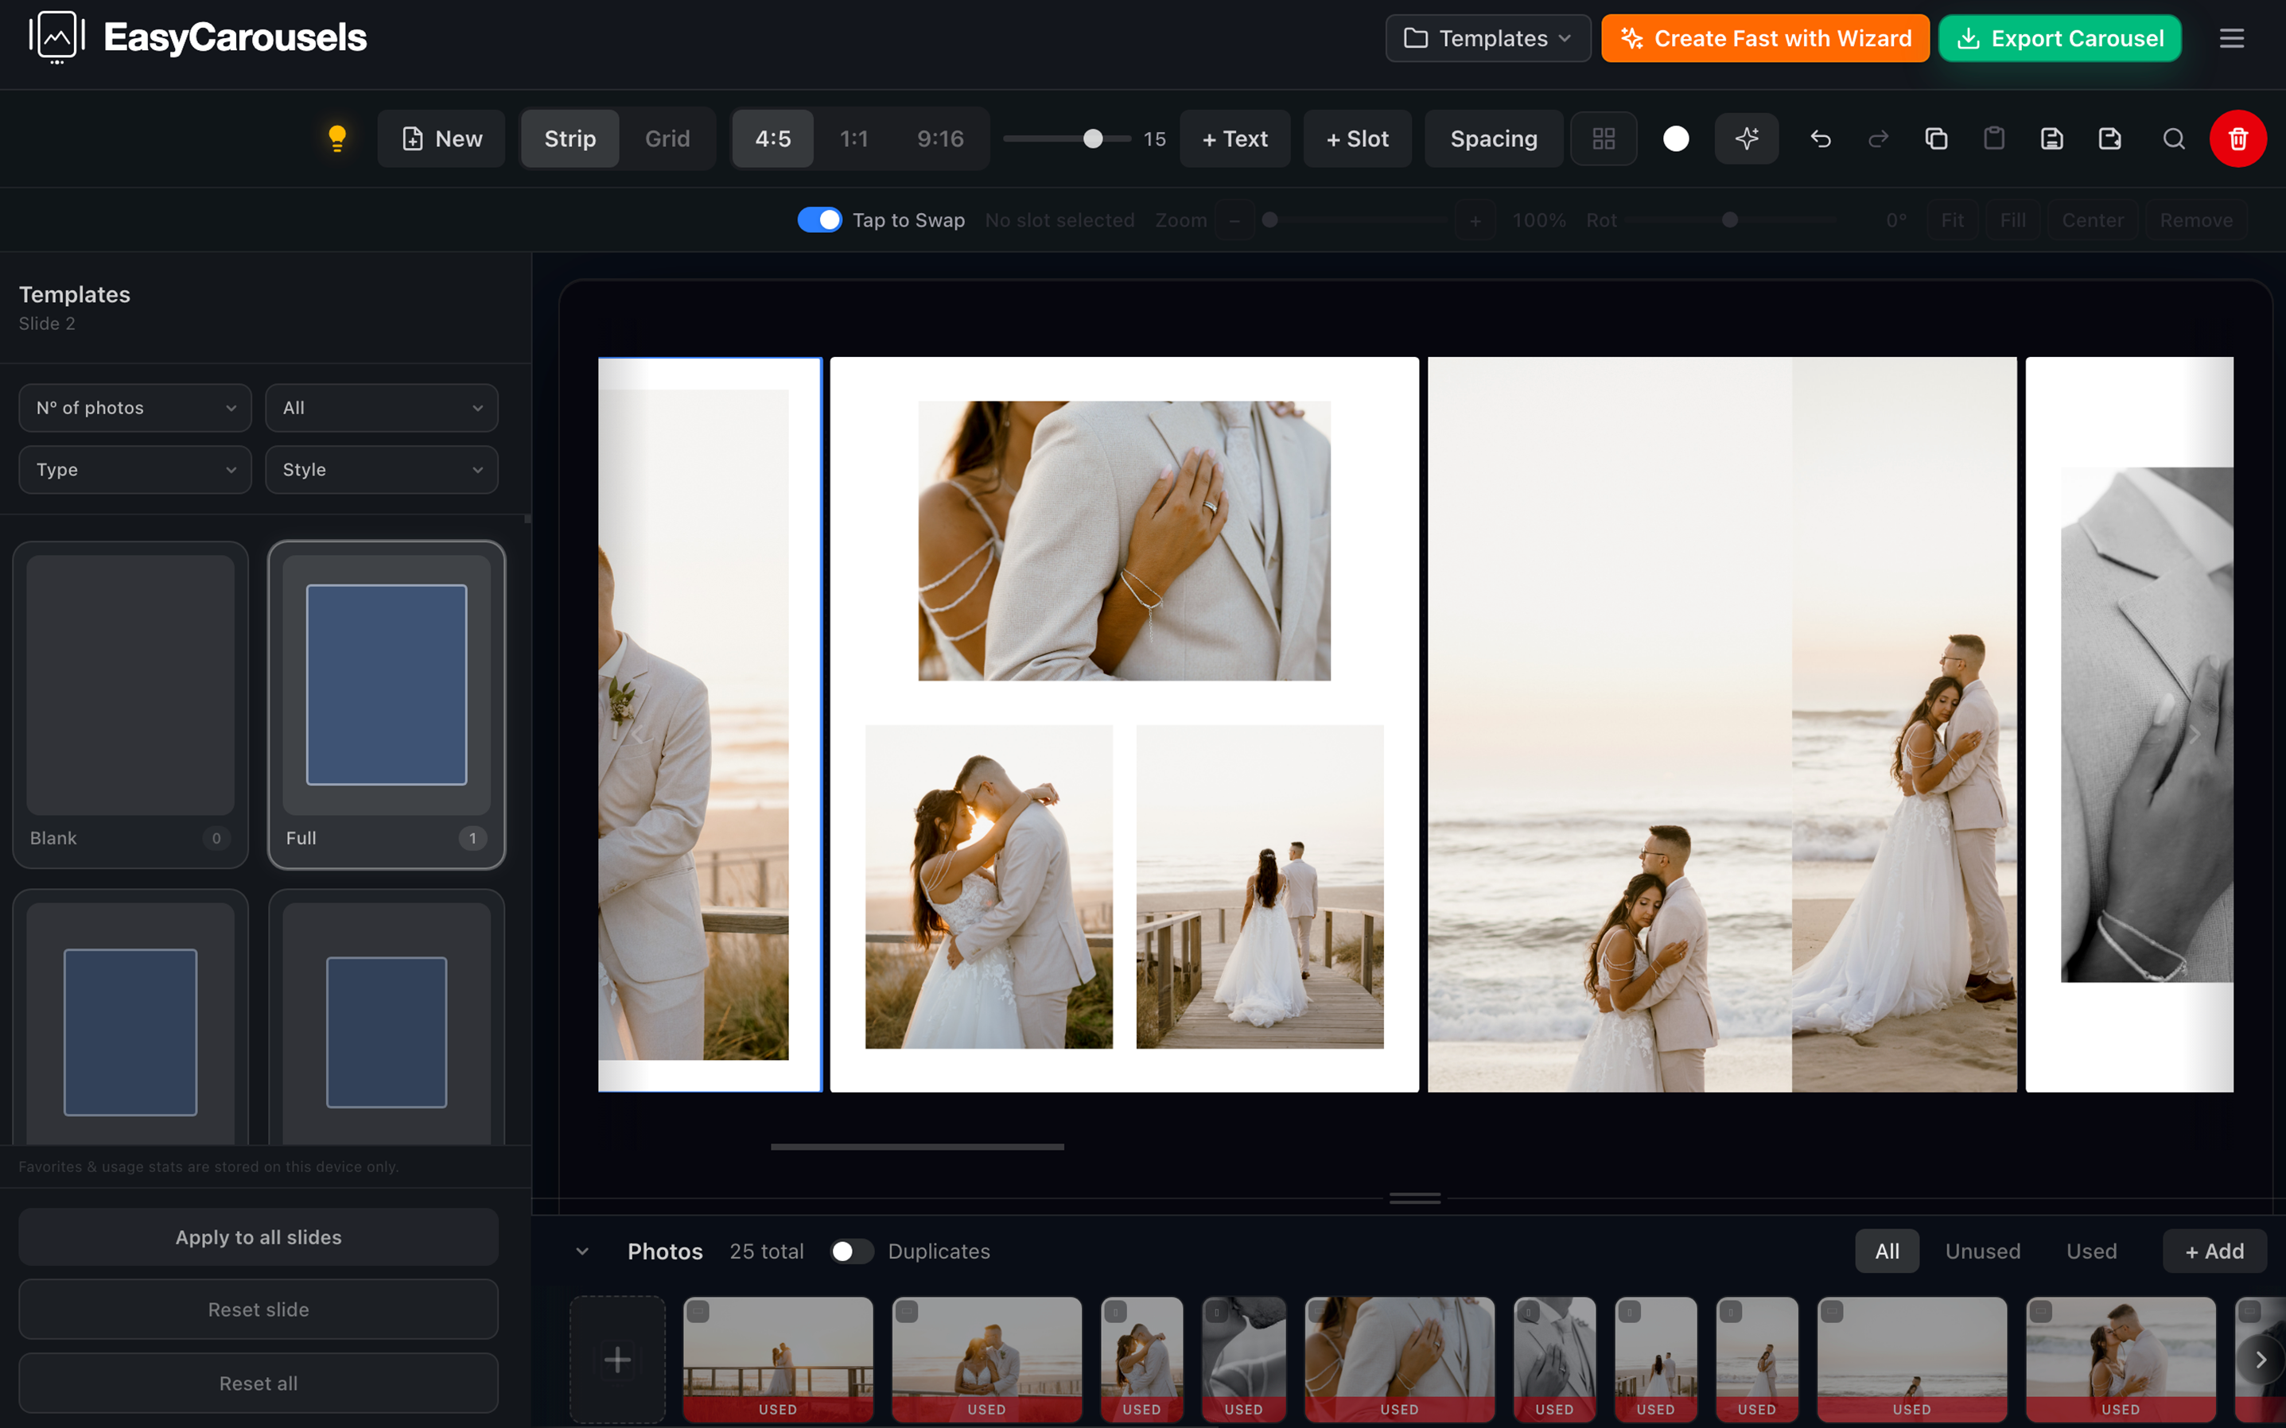Image resolution: width=2286 pixels, height=1428 pixels.
Task: Copy the current slide
Action: pyautogui.click(x=1935, y=138)
